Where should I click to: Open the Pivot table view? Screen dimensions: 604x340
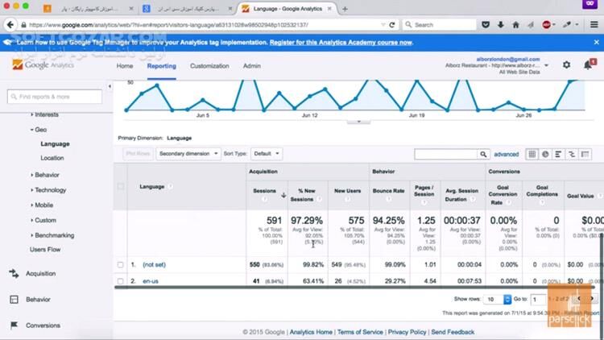point(585,154)
